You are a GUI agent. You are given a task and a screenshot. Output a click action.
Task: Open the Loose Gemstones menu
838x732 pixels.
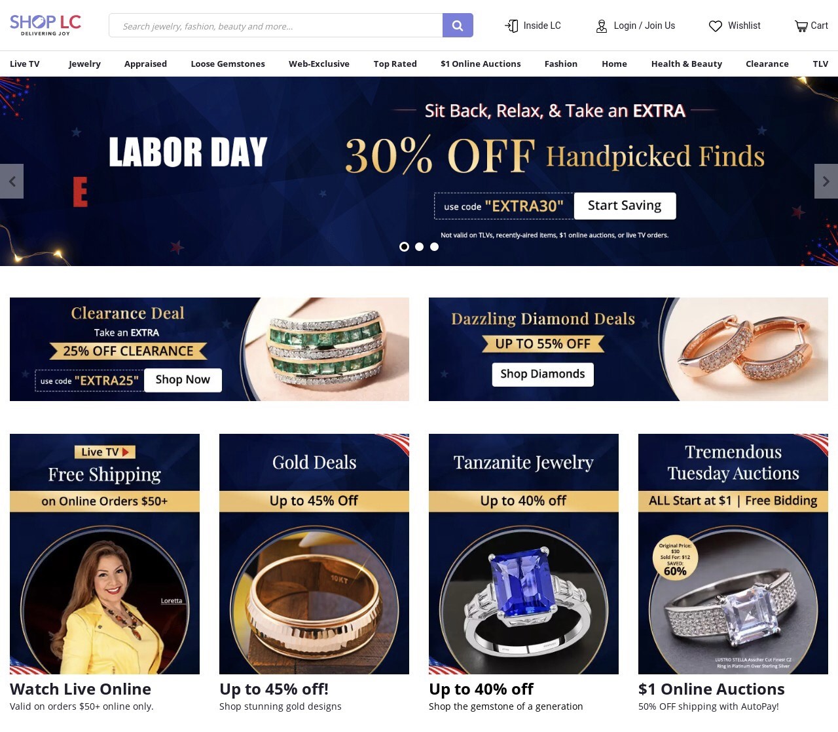tap(228, 64)
